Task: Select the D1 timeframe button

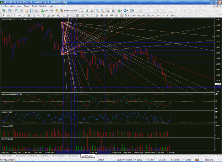Action: point(163,15)
